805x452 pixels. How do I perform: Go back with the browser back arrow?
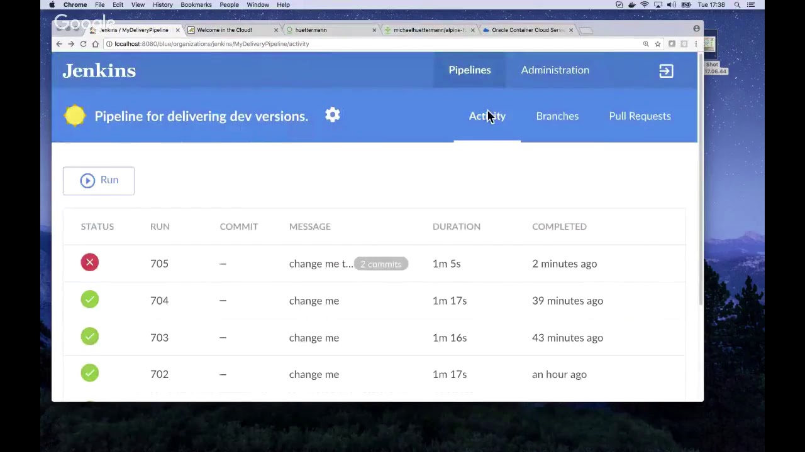[59, 44]
